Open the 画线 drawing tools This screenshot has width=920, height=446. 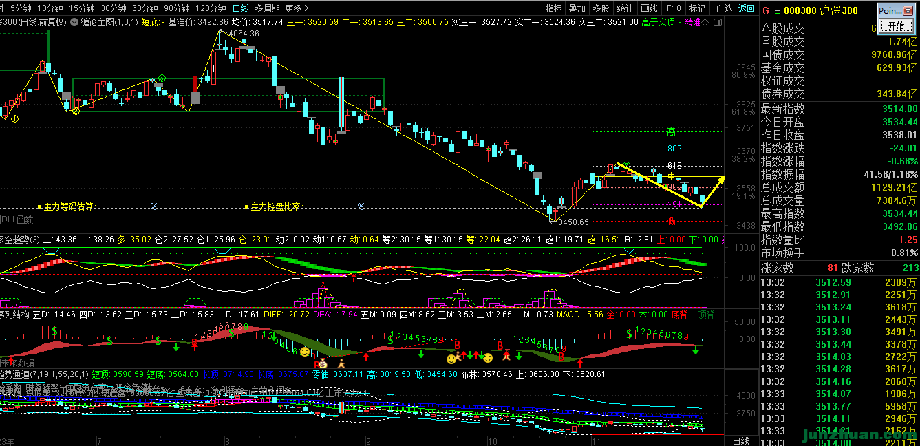point(649,8)
